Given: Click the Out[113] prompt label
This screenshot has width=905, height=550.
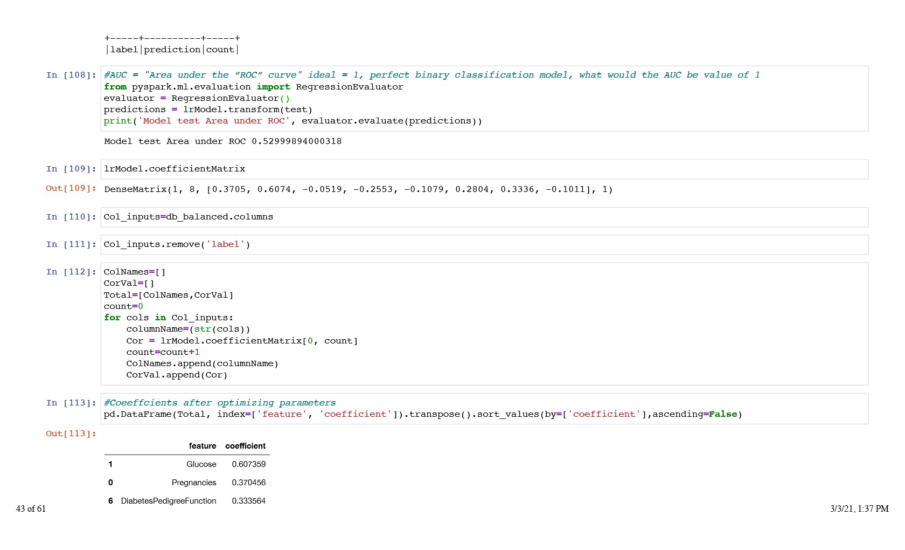Looking at the screenshot, I should (71, 434).
